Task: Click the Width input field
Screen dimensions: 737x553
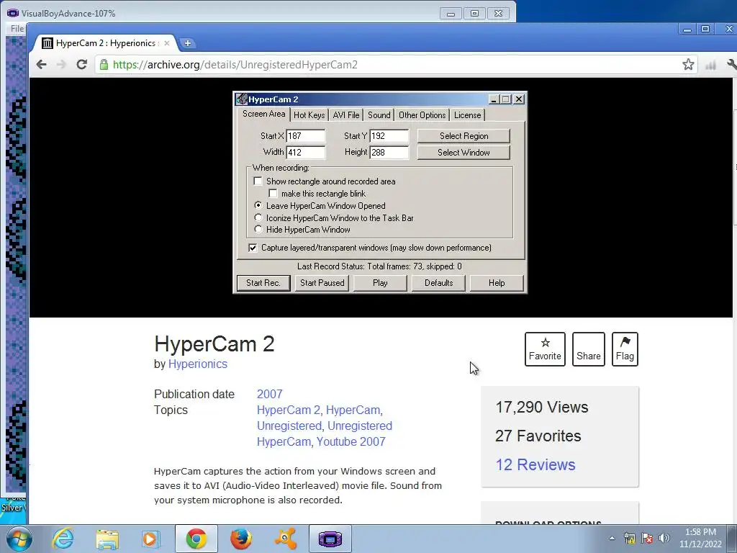Action: pos(305,153)
